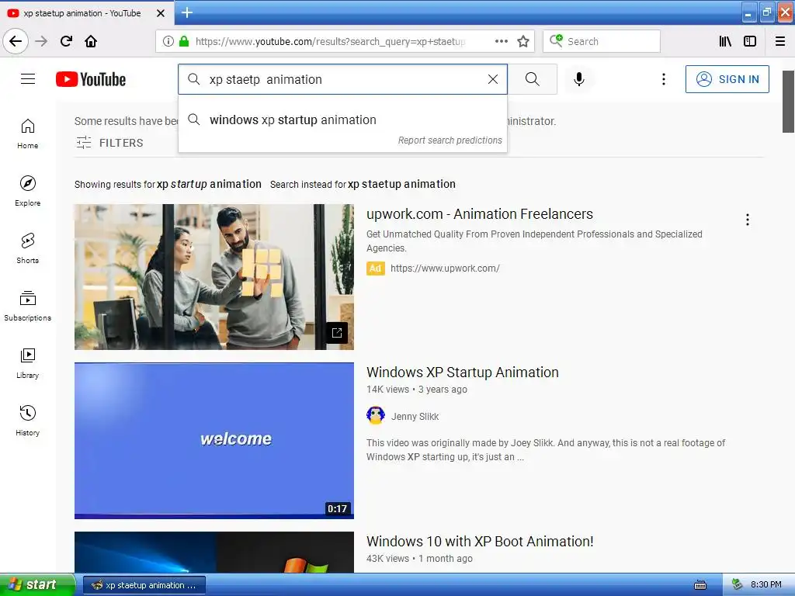Open Library in the YouTube sidebar
The image size is (795, 596).
tap(28, 363)
